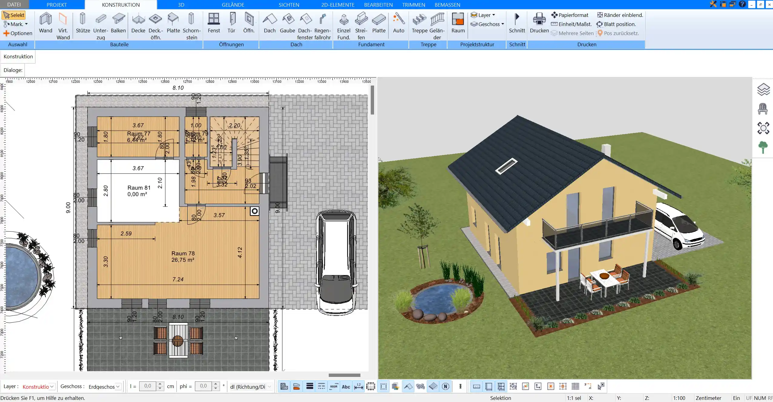773x402 pixels.
Task: Click the help question mark icon
Action: click(x=742, y=4)
